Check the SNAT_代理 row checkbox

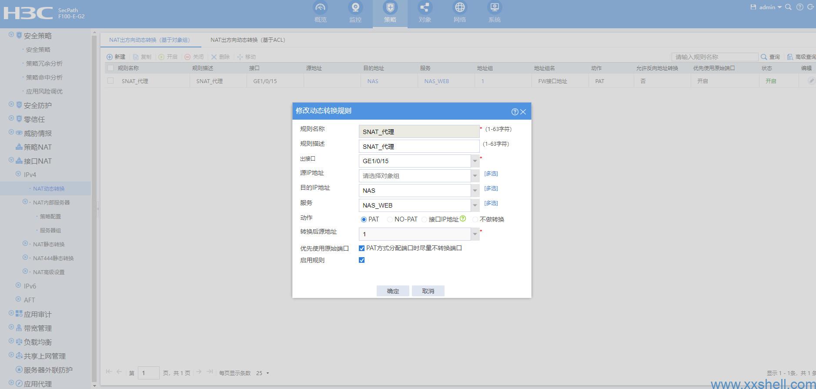(x=110, y=81)
